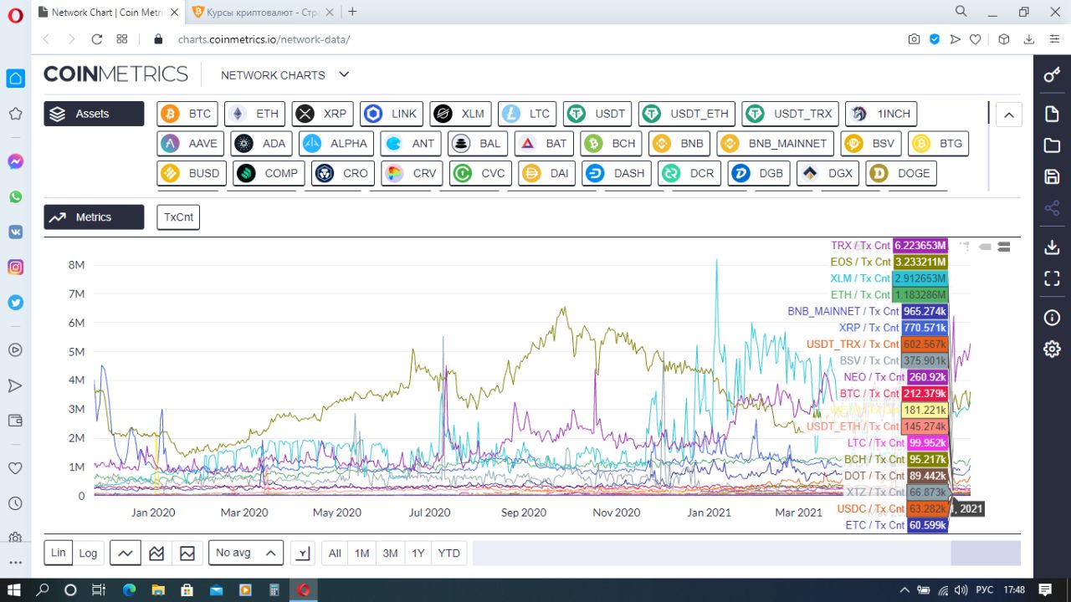The height and width of the screenshot is (602, 1071).
Task: Select the area chart type icon
Action: [187, 553]
